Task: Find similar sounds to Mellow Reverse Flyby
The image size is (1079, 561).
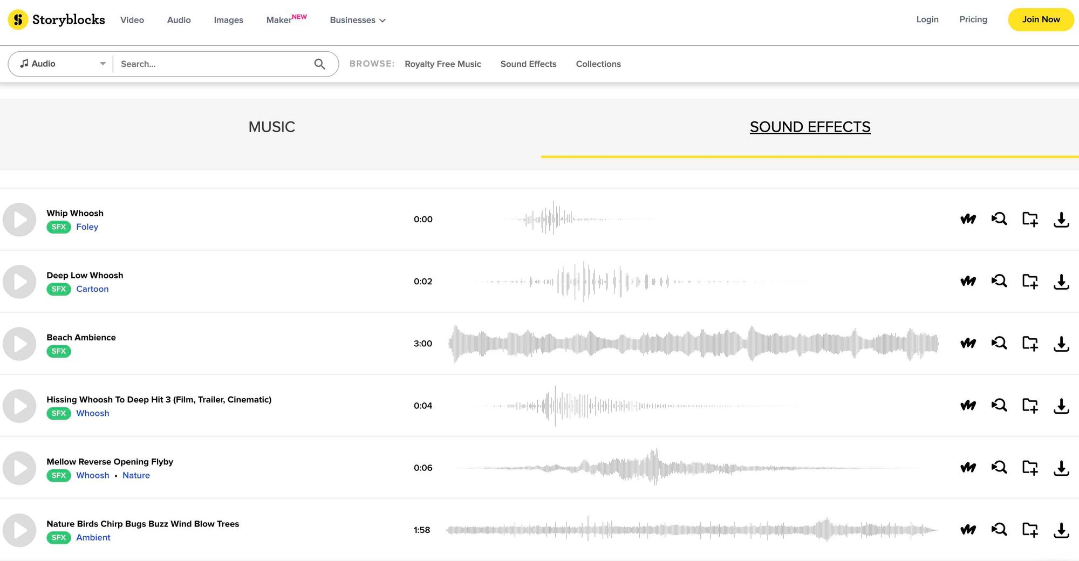Action: (x=999, y=467)
